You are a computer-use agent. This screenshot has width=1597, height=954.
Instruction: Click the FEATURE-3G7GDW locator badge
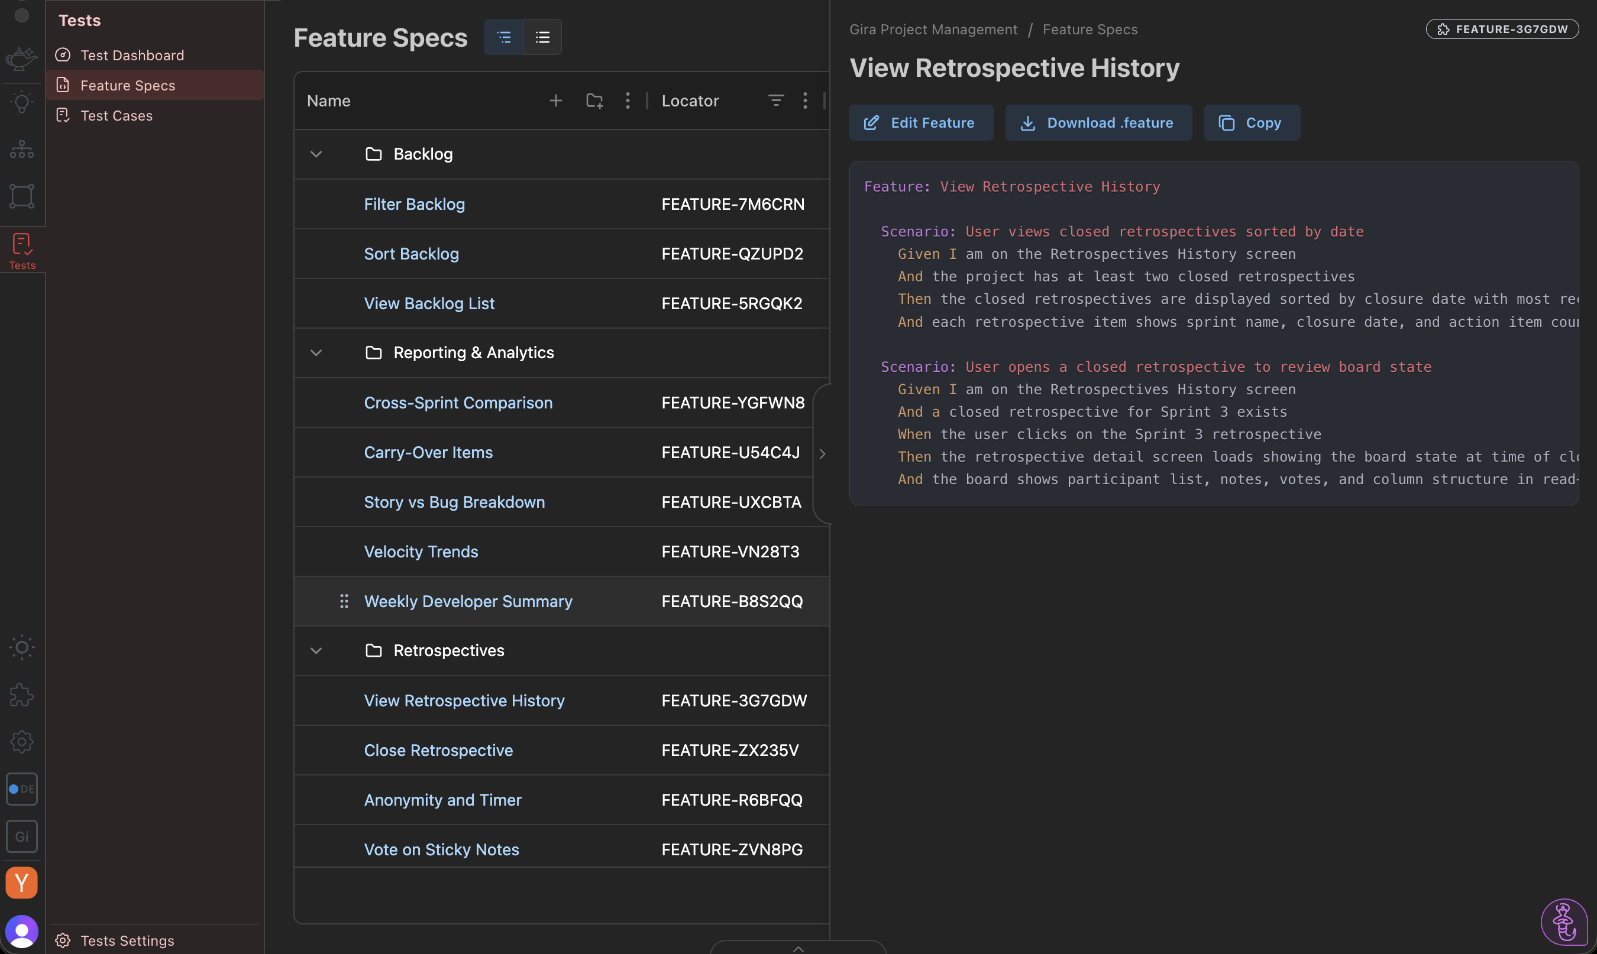tap(1502, 29)
